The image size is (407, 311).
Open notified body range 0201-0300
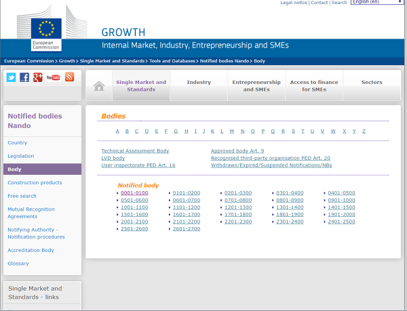coord(238,193)
